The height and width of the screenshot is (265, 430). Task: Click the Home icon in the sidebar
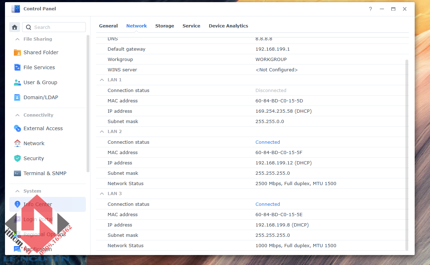15,27
